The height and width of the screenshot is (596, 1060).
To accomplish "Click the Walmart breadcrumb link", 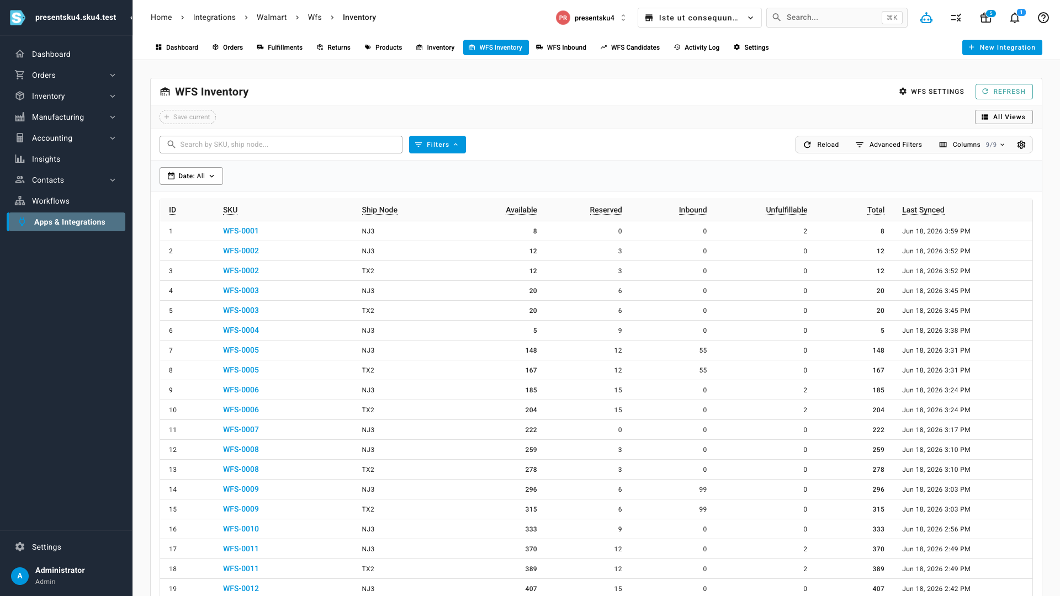I will pos(272,18).
